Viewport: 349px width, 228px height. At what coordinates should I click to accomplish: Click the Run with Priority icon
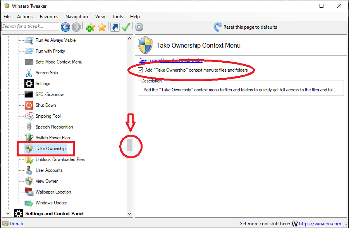[29, 51]
